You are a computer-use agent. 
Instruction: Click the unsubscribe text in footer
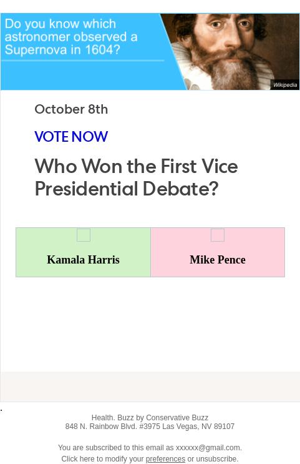(216, 458)
